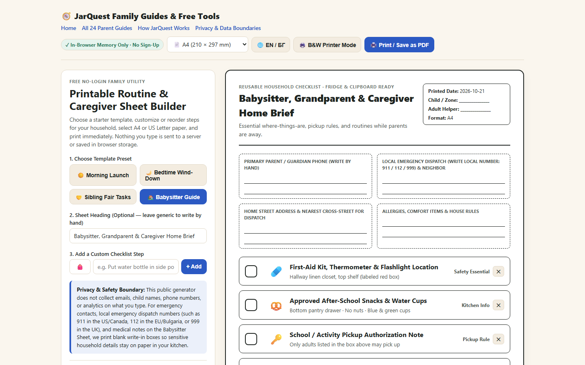
Task: Visit Privacy & Data Boundaries link
Action: 228,28
